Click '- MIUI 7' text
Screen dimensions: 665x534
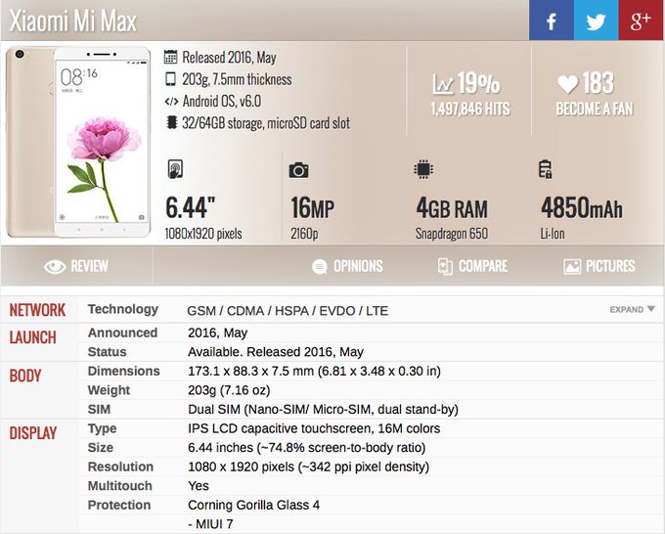coord(210,524)
